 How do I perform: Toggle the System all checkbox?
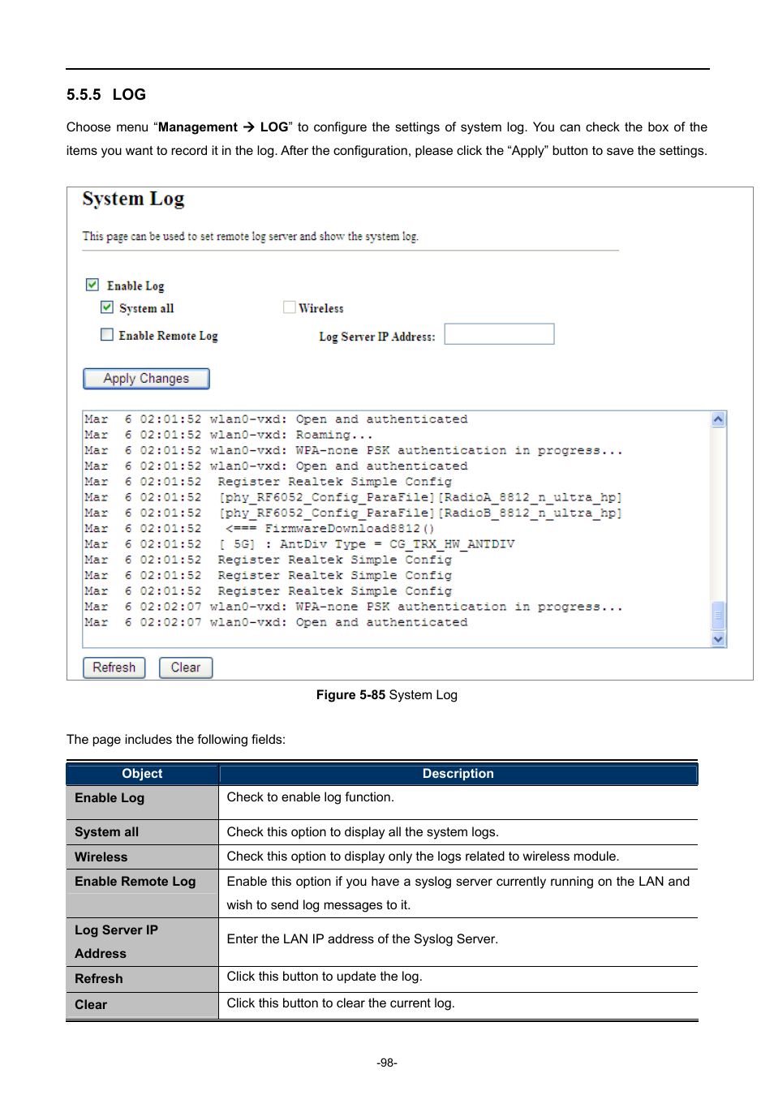pos(106,307)
